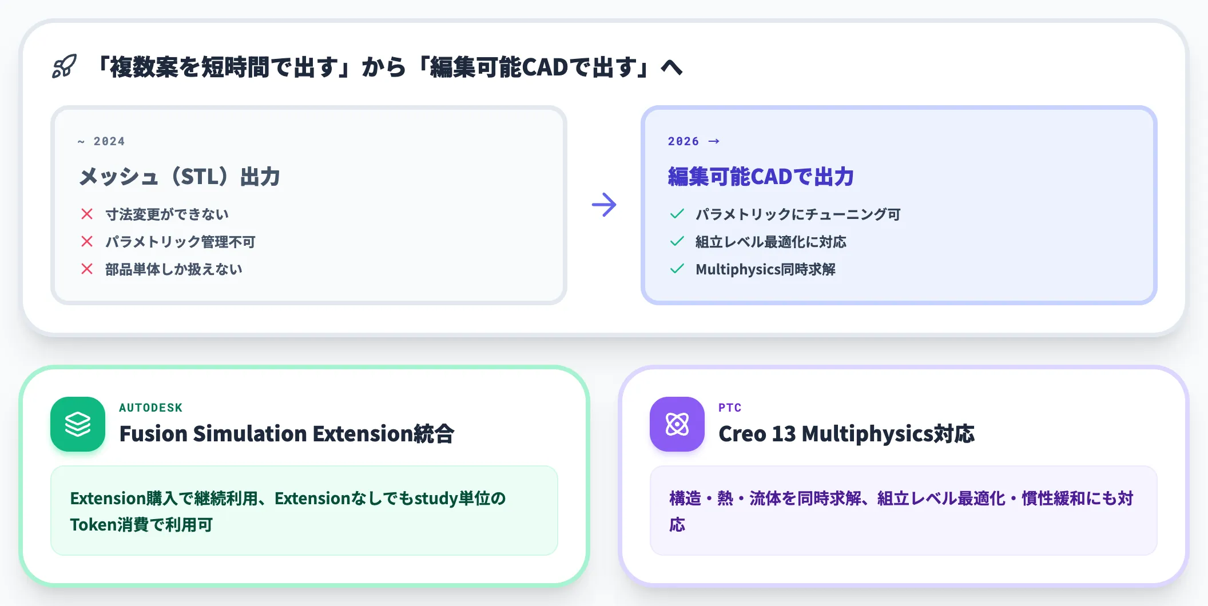1208x606 pixels.
Task: Click the AUTODESK label
Action: click(x=151, y=408)
